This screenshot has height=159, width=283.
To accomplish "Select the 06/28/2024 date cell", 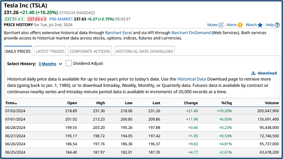I will click(15, 128).
